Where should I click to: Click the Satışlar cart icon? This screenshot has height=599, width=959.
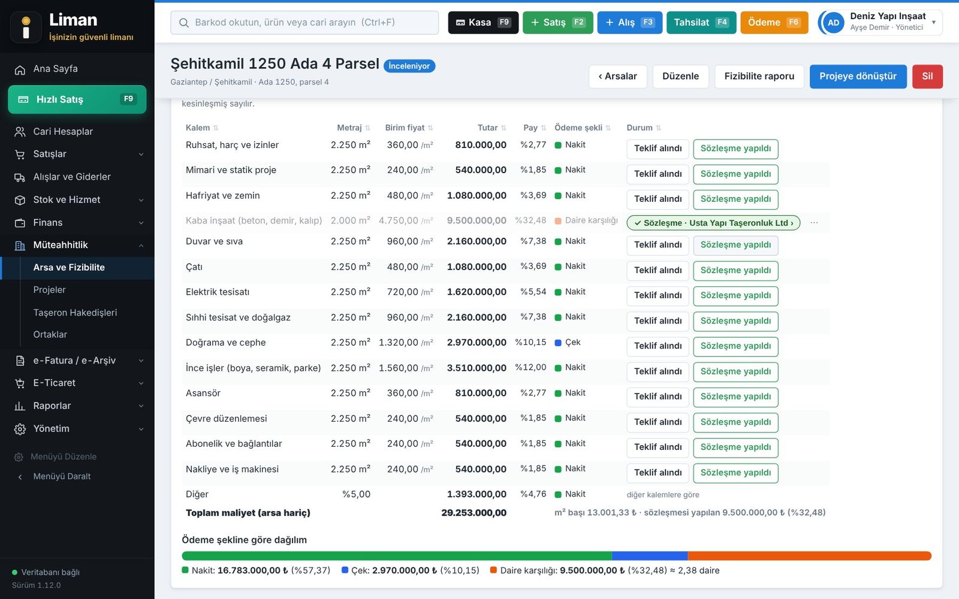(20, 155)
